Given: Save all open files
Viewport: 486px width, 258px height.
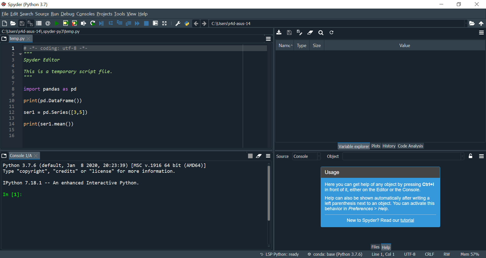Looking at the screenshot, I should pyautogui.click(x=30, y=24).
